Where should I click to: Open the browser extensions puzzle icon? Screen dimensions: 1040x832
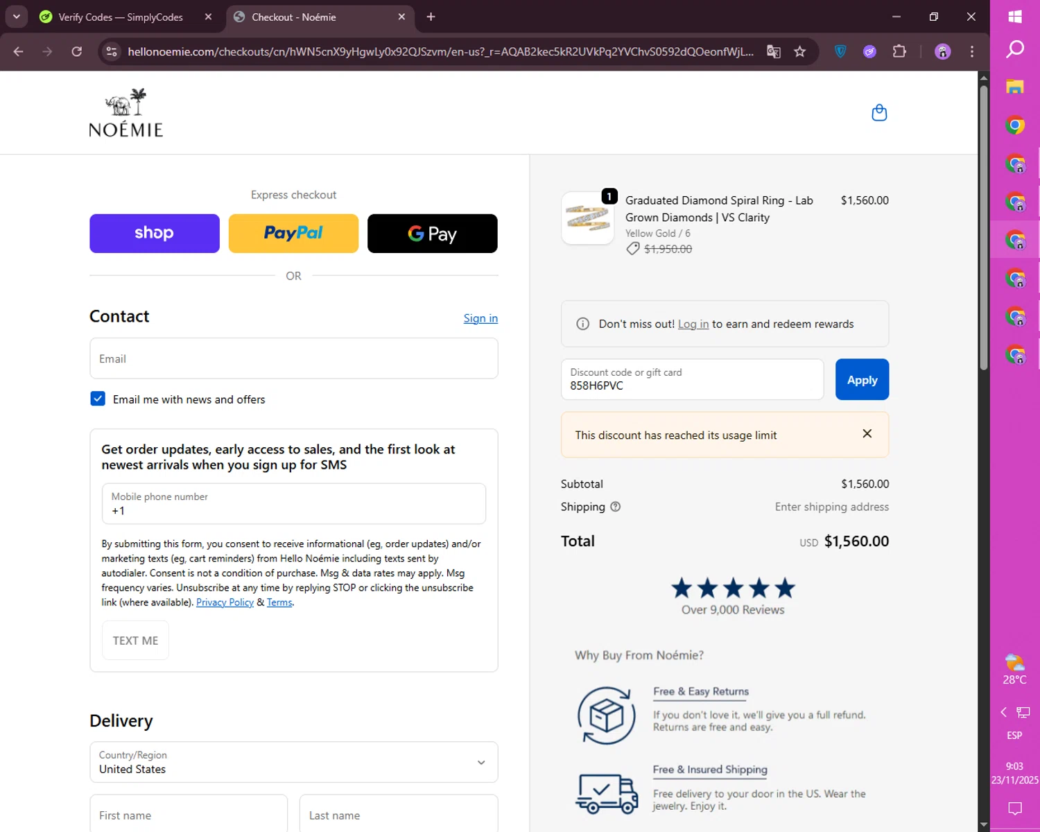(x=899, y=51)
